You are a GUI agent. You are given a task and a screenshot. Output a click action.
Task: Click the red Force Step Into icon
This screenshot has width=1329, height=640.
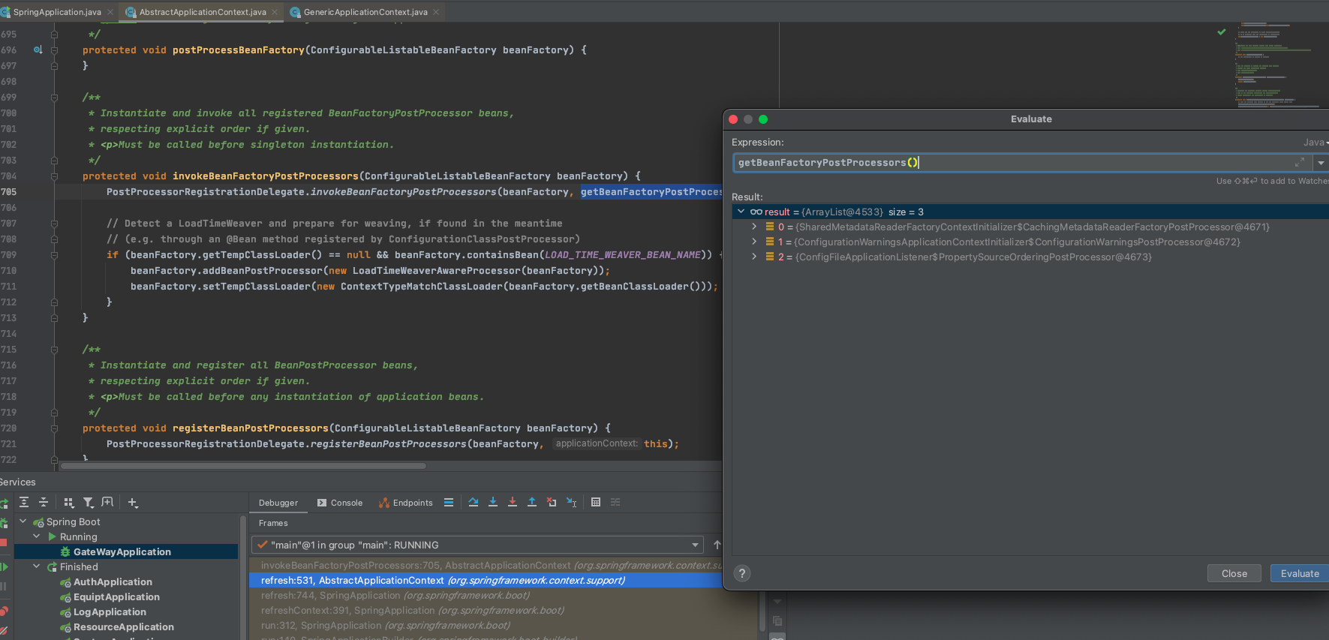click(513, 502)
